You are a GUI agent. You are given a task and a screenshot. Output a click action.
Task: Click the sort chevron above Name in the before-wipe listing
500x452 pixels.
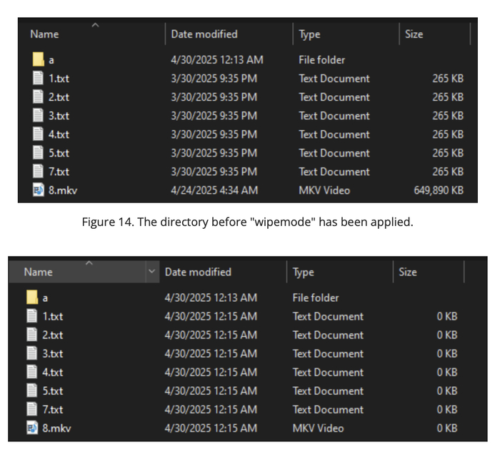[x=95, y=26]
